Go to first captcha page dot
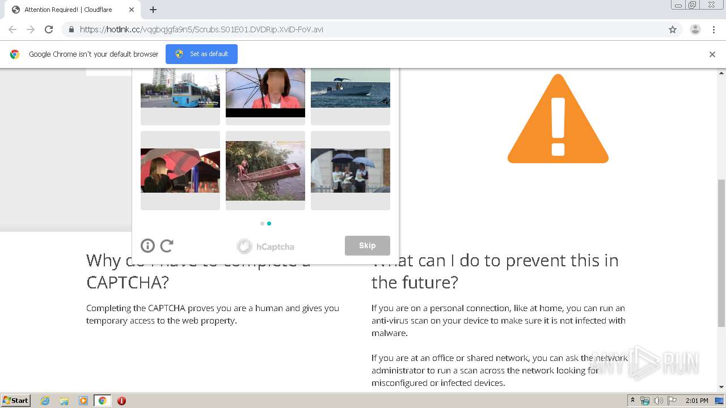 tap(262, 223)
